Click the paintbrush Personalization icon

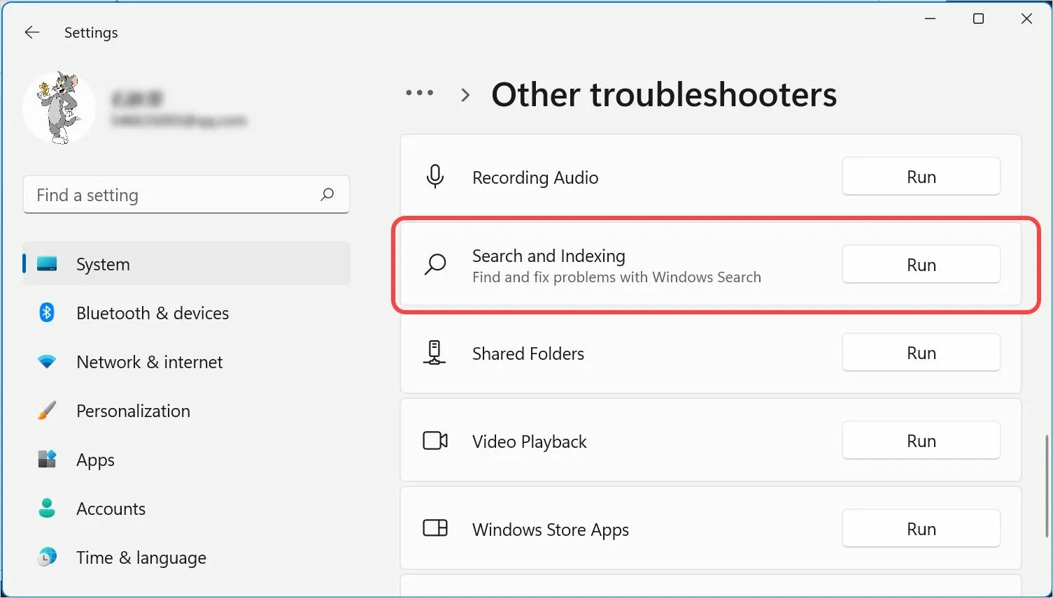47,410
